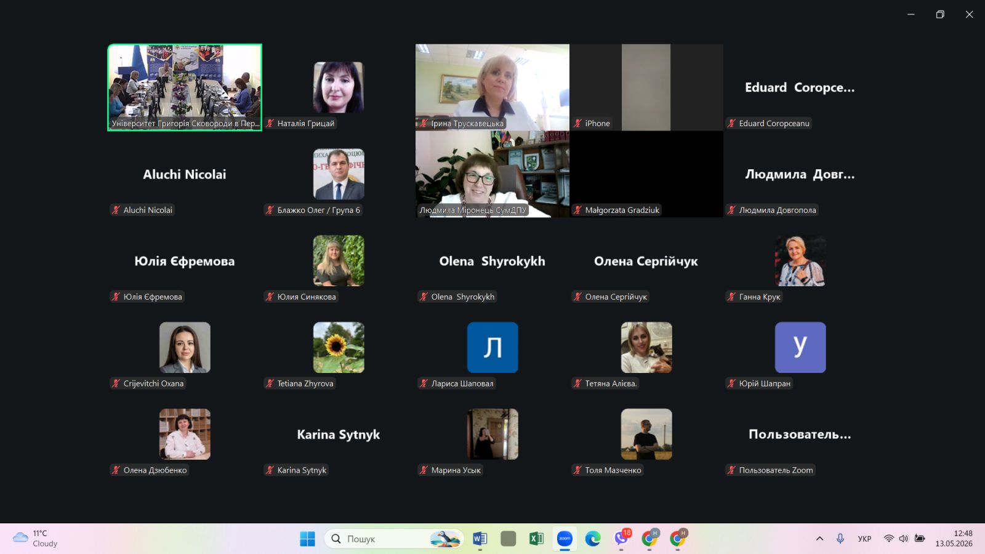Screen dimensions: 985x554
Task: Select the Університет Григорія Сковороди video tile
Action: [185, 87]
